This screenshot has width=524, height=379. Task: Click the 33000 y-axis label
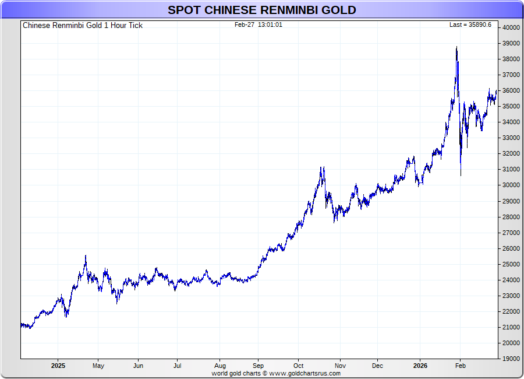(x=511, y=138)
